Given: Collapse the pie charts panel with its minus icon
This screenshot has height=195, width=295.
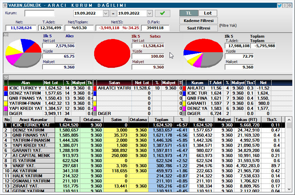Looking at the screenshot, I should (6, 35).
